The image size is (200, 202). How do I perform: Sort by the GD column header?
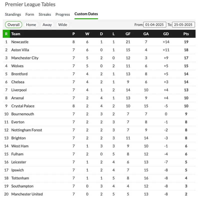(x=166, y=34)
